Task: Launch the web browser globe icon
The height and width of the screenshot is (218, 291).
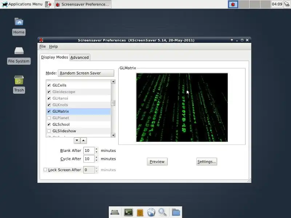Action: click(151, 212)
